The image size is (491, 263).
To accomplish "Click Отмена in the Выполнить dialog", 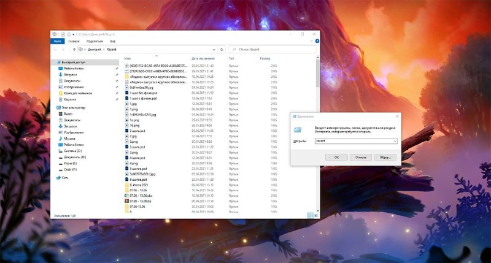I will pyautogui.click(x=361, y=158).
